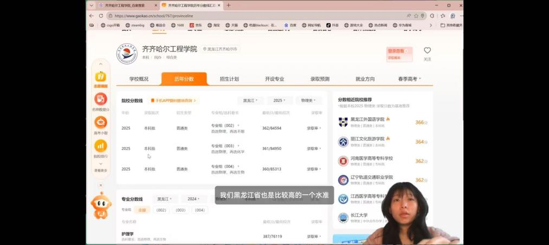This screenshot has width=549, height=245.
Task: Click the 齐齐哈尔工程学院 school logo
Action: 127,54
